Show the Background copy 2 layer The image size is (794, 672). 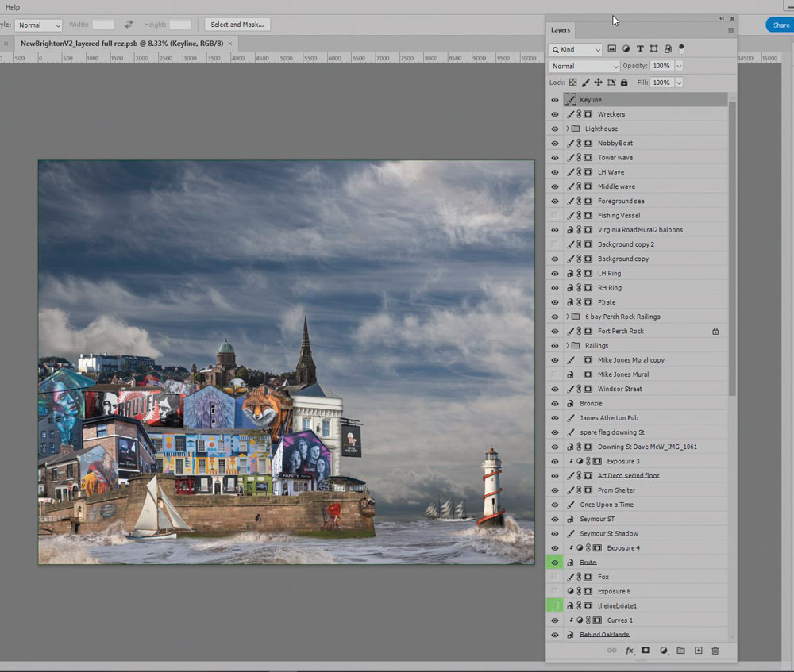[554, 244]
